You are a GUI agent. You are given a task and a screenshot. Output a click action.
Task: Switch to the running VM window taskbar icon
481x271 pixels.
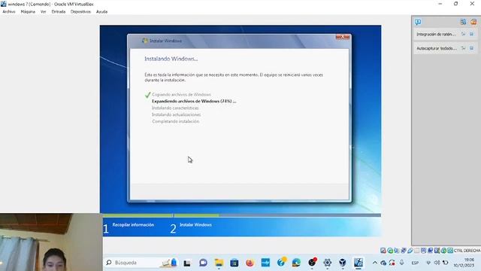pos(358,263)
